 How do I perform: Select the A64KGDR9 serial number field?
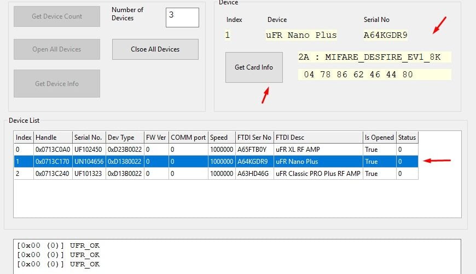385,35
